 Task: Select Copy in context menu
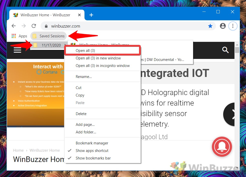102,95
